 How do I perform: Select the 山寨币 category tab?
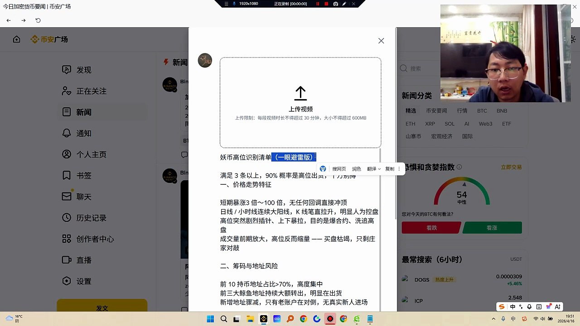click(x=413, y=136)
